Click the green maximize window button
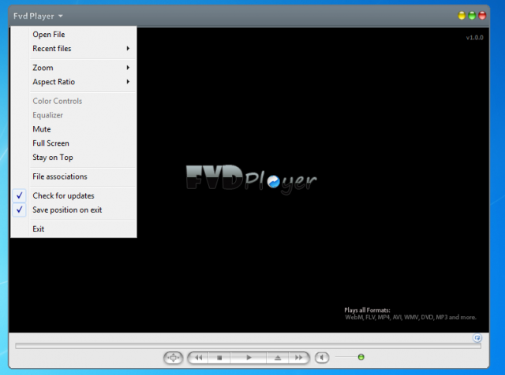 point(472,16)
